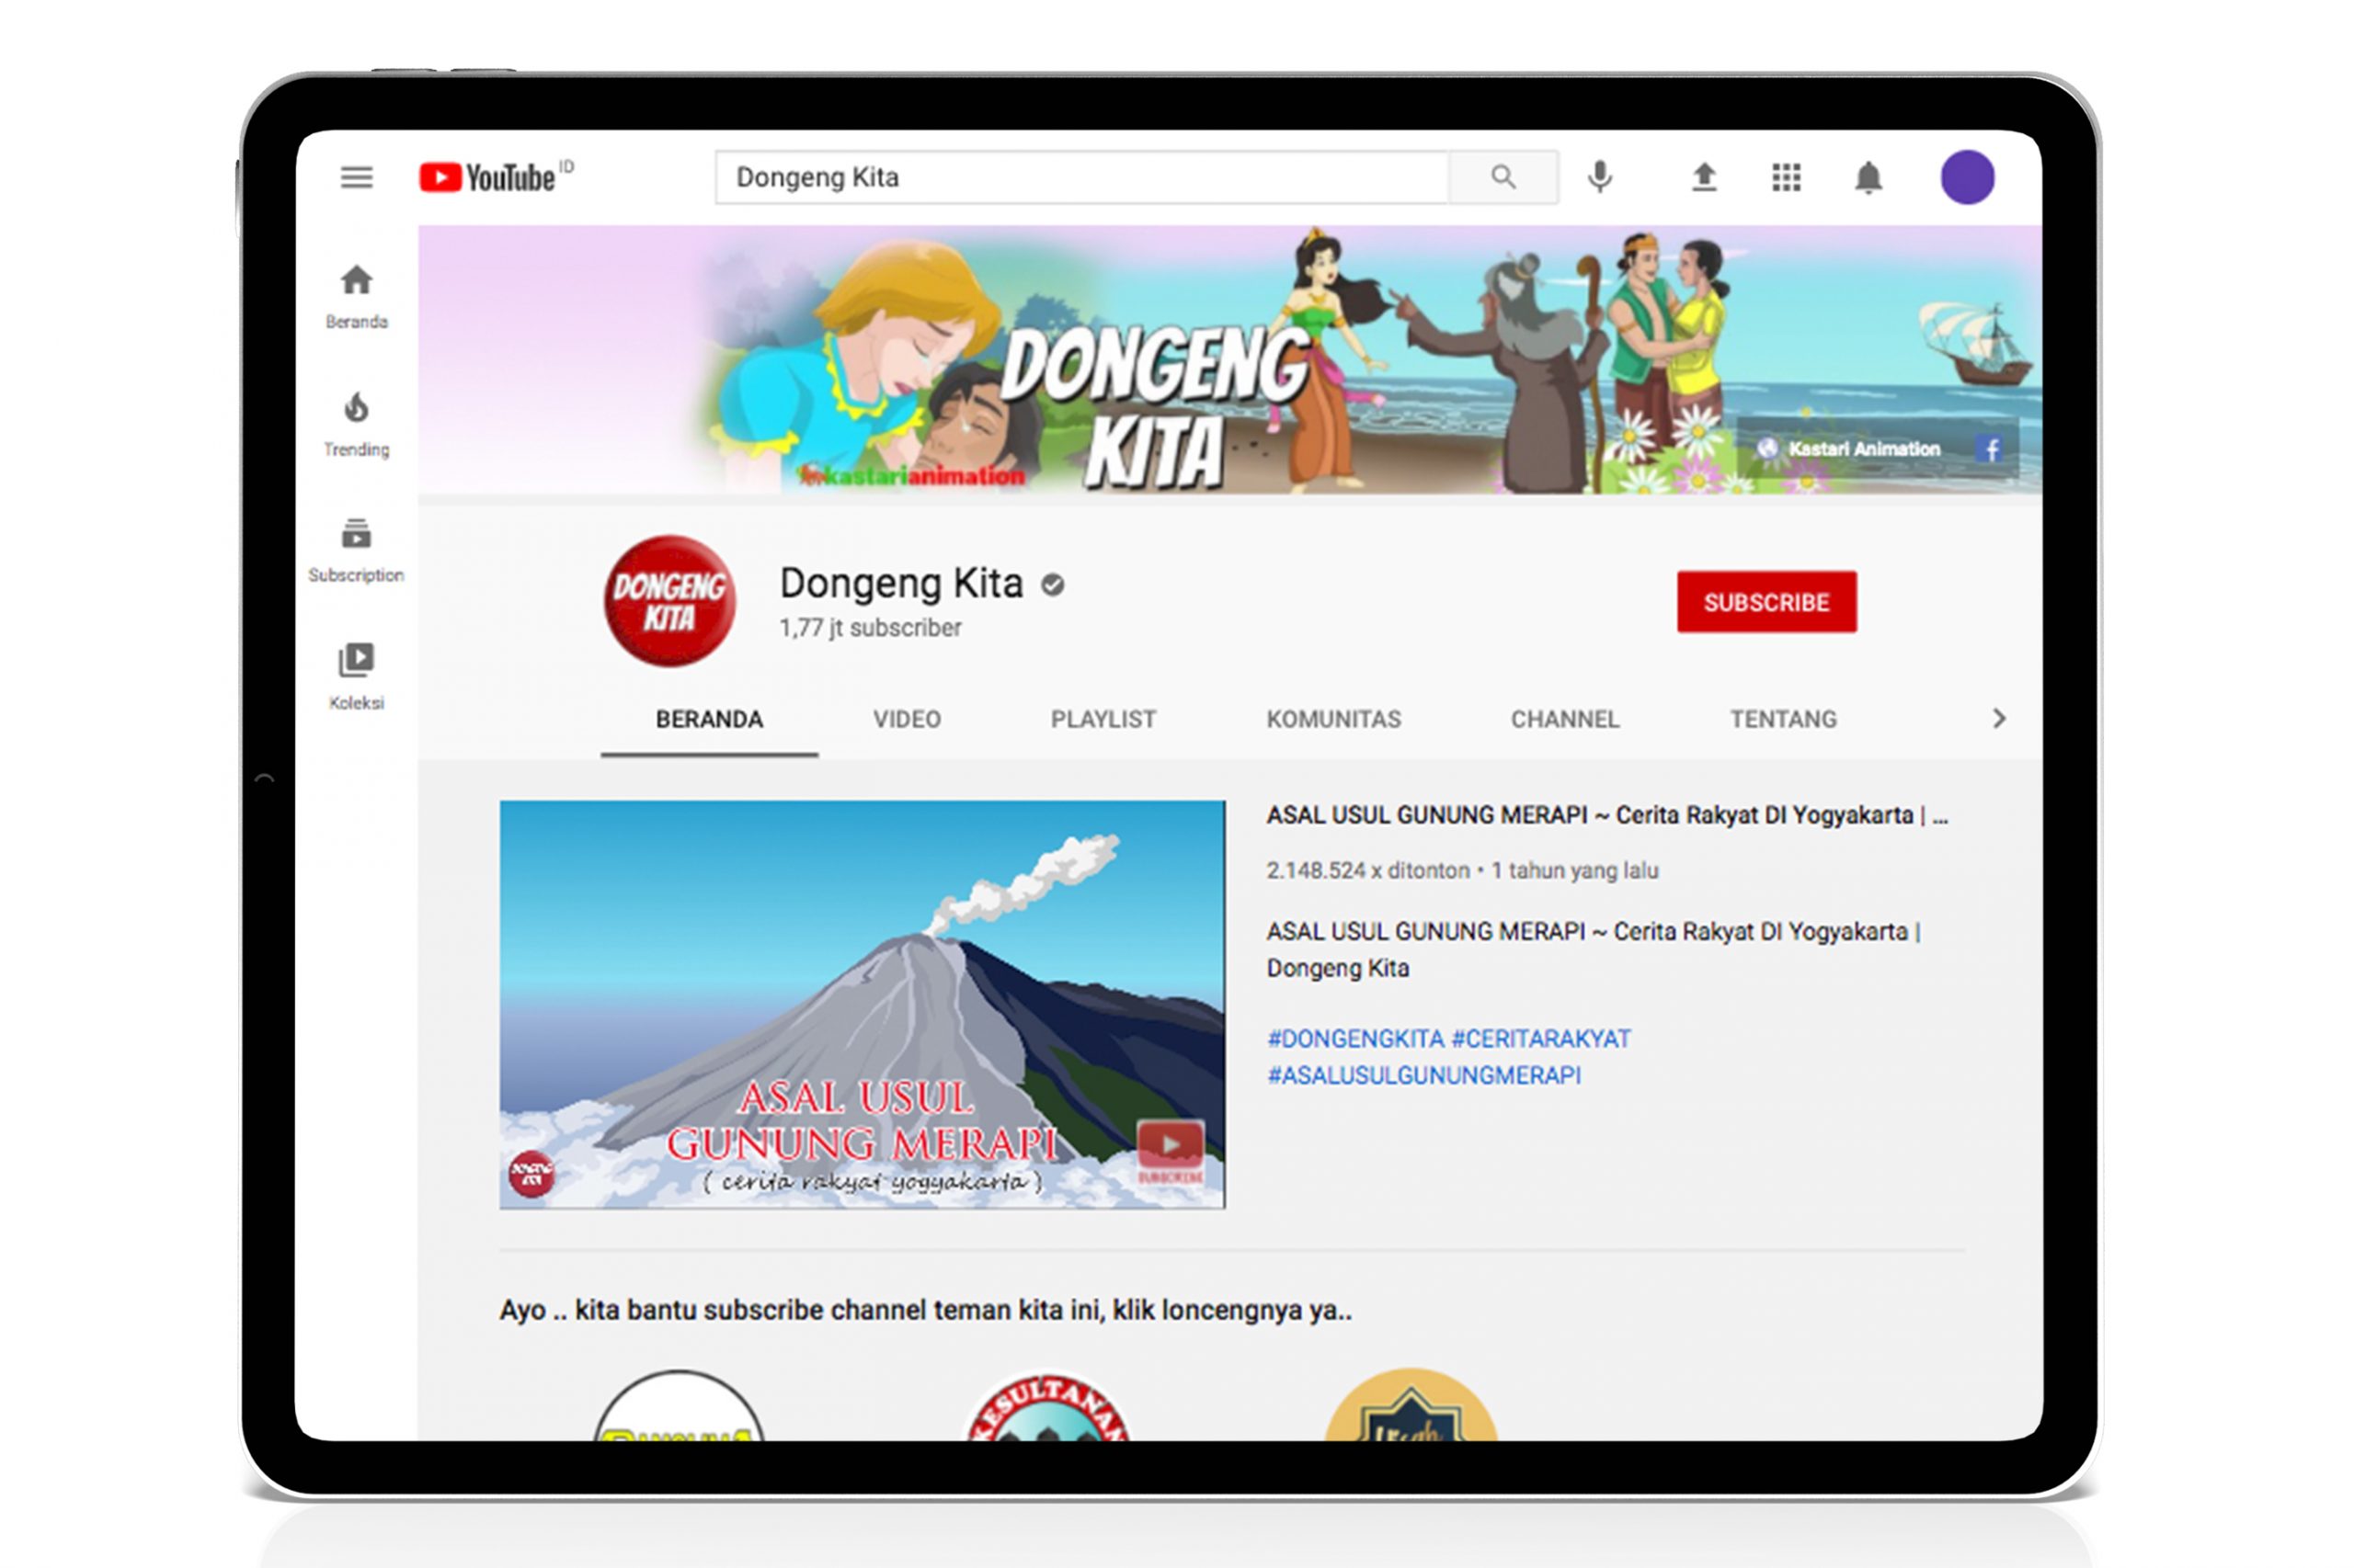Image resolution: width=2354 pixels, height=1568 pixels.
Task: Open the gold mosque-logo featured channel avatar
Action: pos(1410,1405)
